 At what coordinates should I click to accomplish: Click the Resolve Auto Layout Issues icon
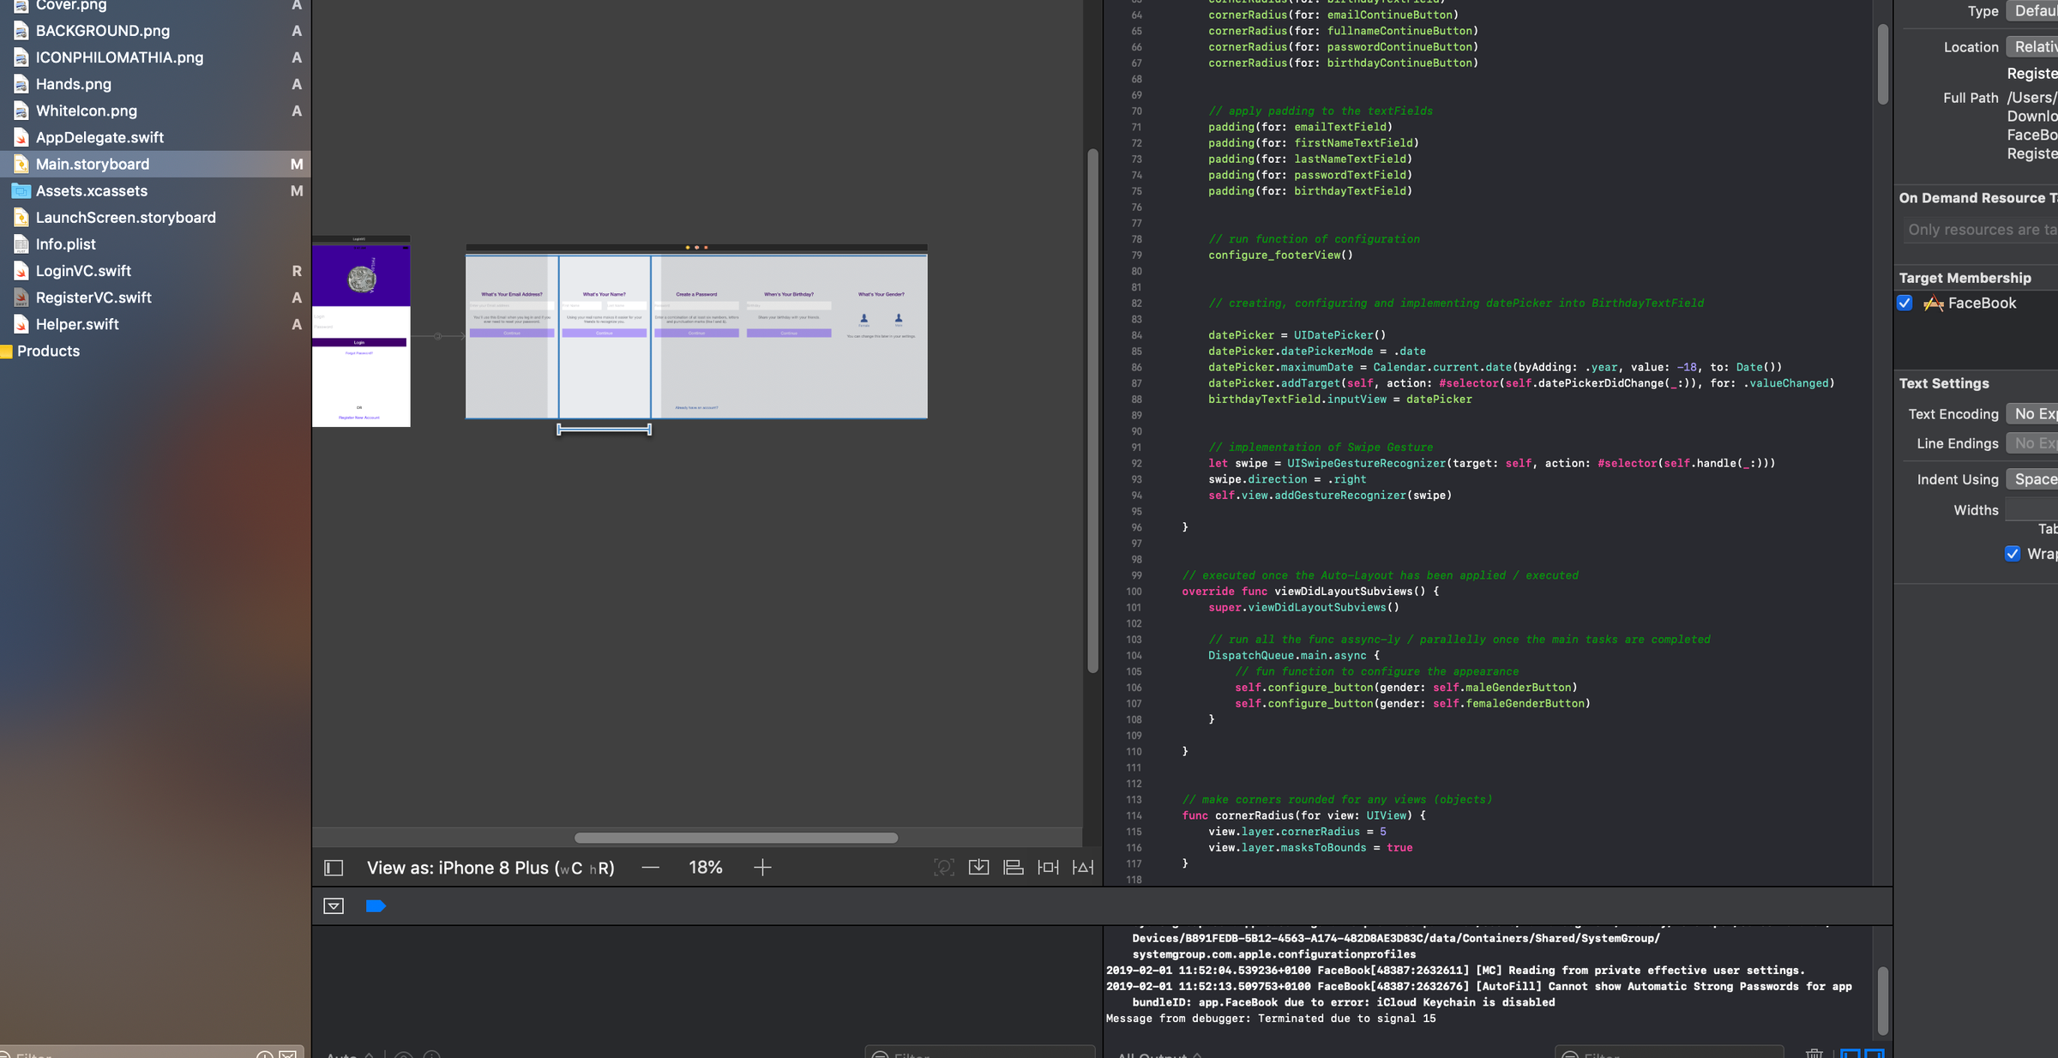(1083, 867)
